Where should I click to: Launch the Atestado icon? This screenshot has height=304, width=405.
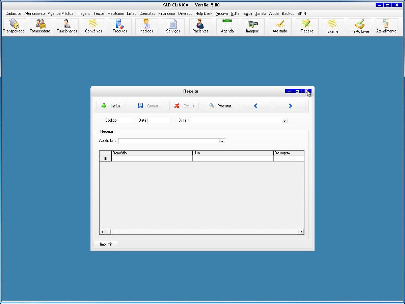[280, 26]
